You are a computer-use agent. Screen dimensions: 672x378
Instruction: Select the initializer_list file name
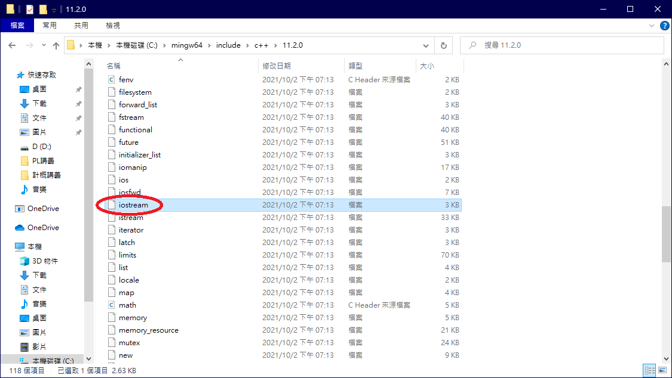point(140,155)
